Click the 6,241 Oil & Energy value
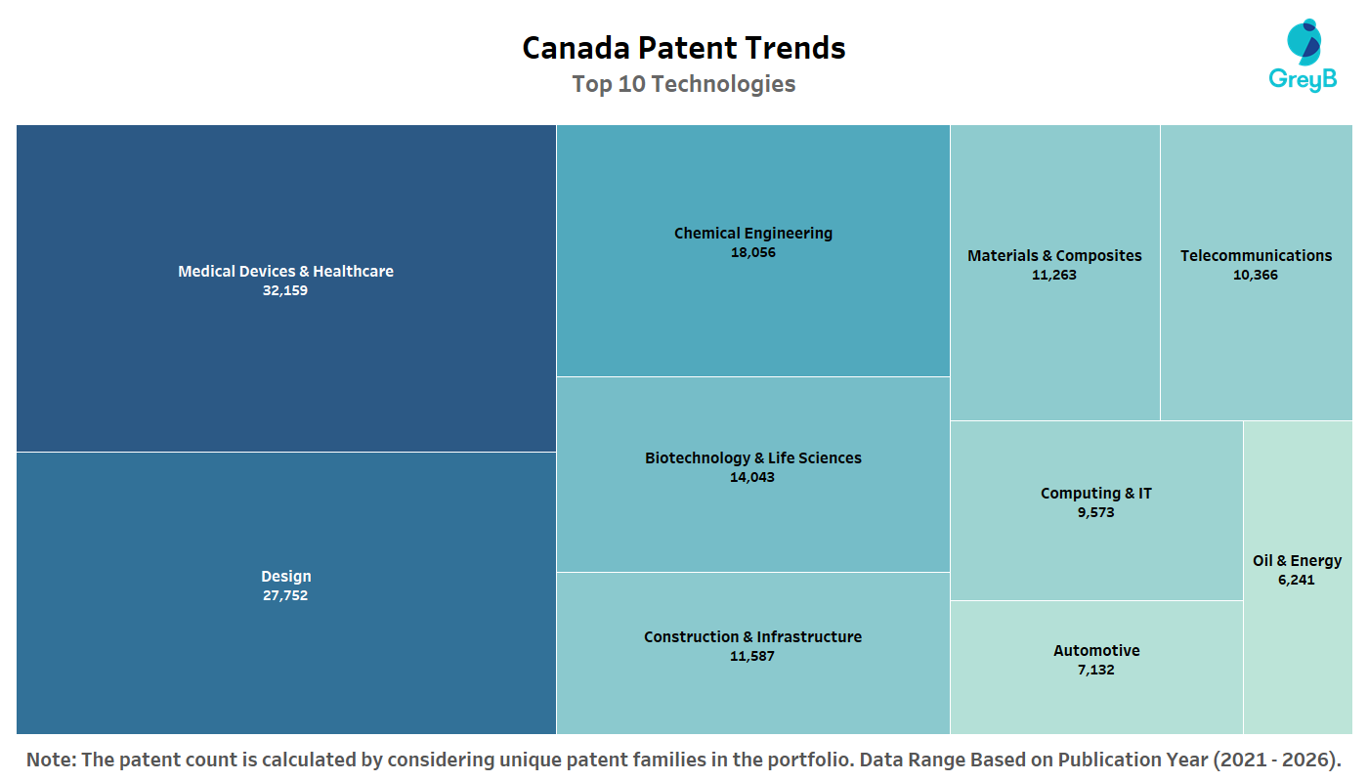The height and width of the screenshot is (782, 1368). coord(1297,580)
